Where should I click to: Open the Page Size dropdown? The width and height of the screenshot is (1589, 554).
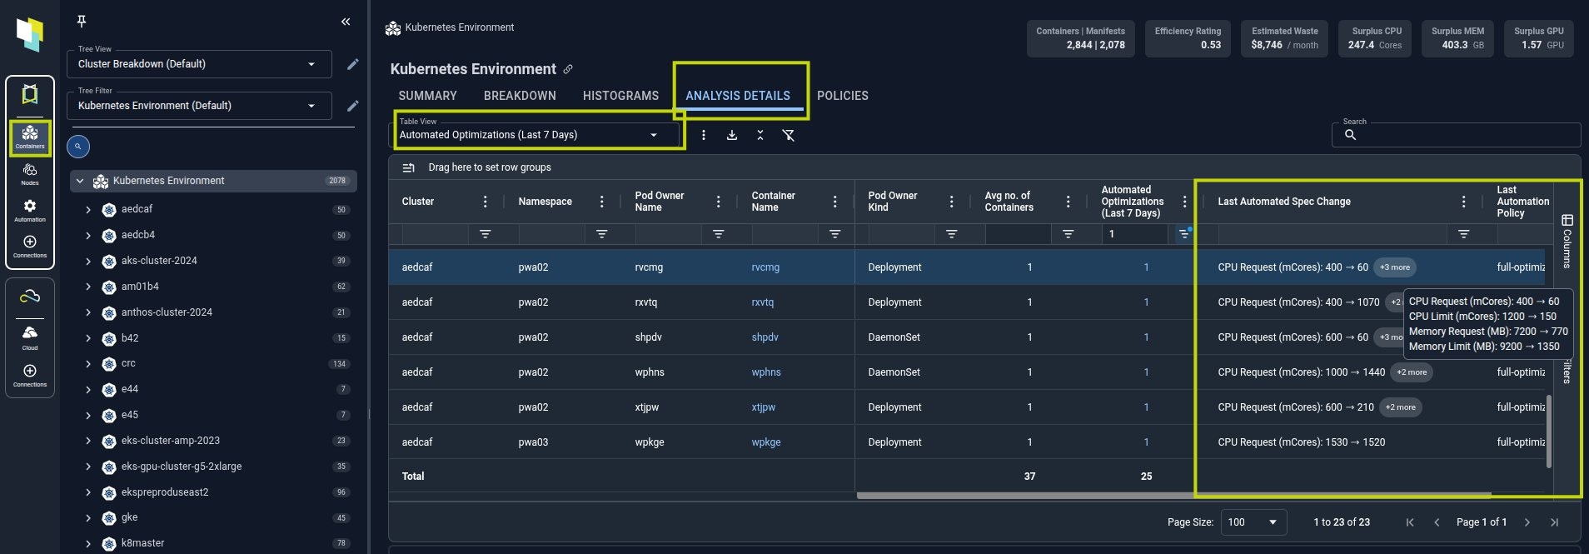pos(1253,522)
